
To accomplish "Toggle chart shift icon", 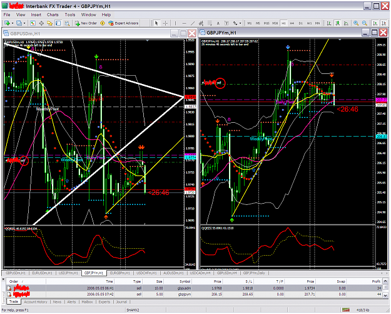I will (x=383, y=23).
